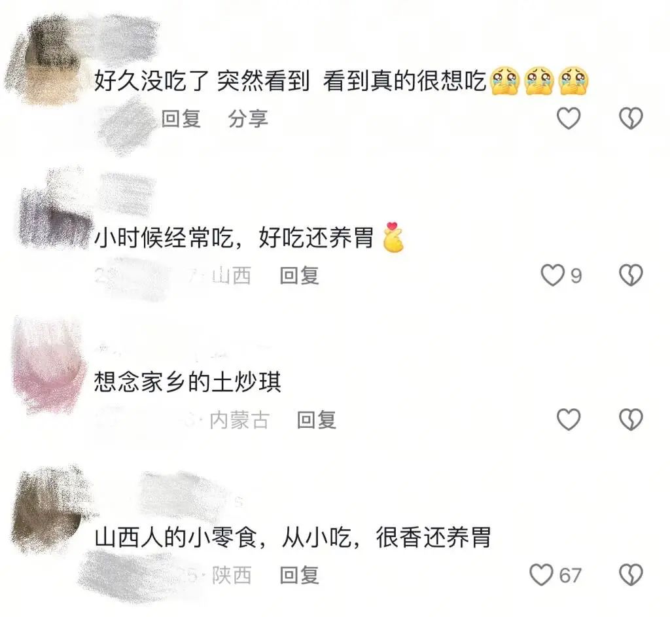Reply to the comment '好久没吃了 突然看到'
Viewport: 670px width, 617px height.
(x=181, y=118)
